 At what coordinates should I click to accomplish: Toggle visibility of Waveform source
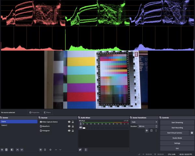69,126
